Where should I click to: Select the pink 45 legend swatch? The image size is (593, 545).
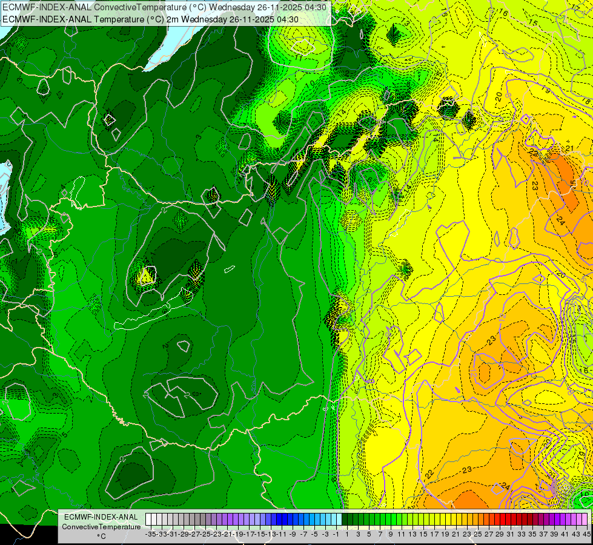585,520
